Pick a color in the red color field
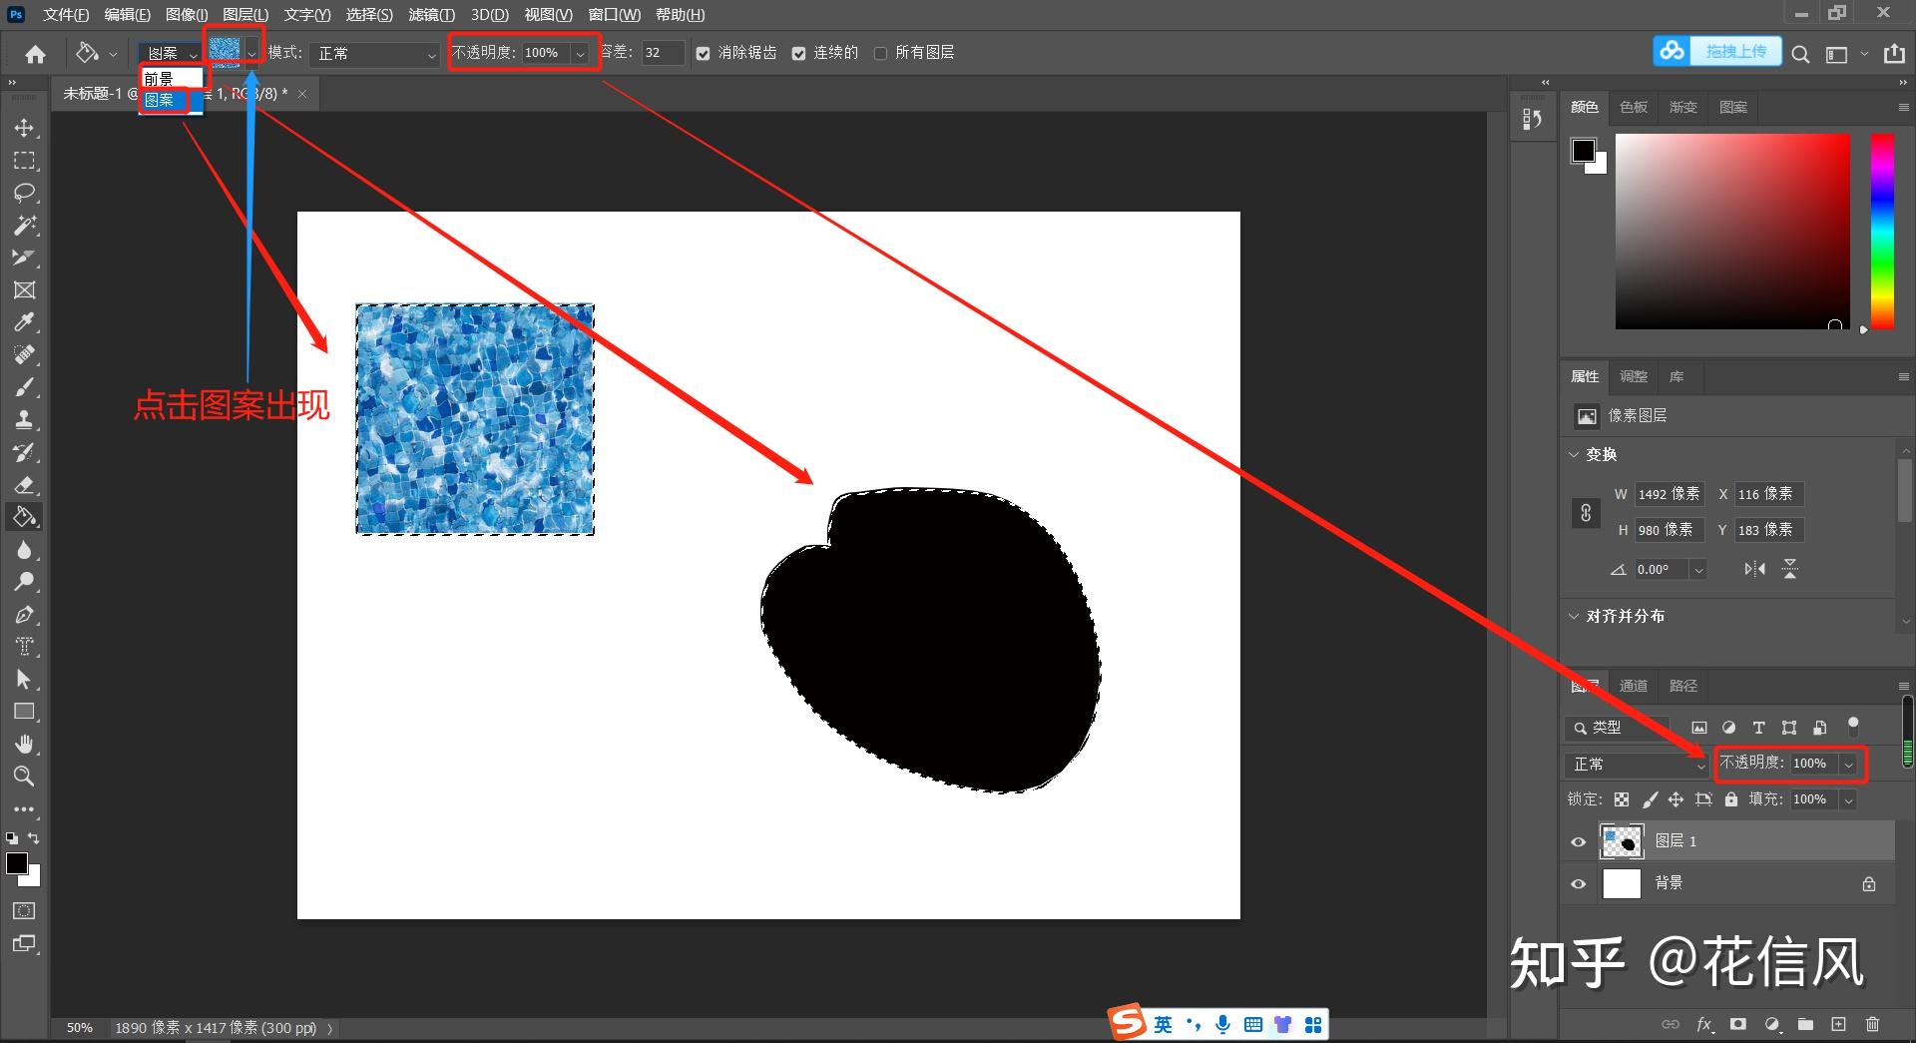Viewport: 1916px width, 1043px height. 1732,232
